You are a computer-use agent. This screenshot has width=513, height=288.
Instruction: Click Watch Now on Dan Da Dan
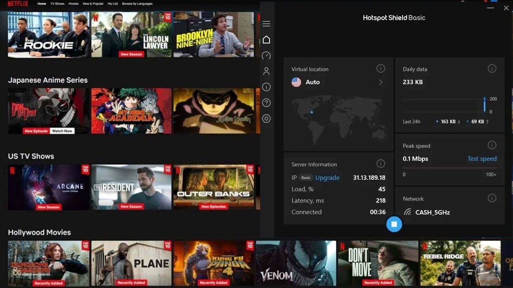[x=62, y=131]
